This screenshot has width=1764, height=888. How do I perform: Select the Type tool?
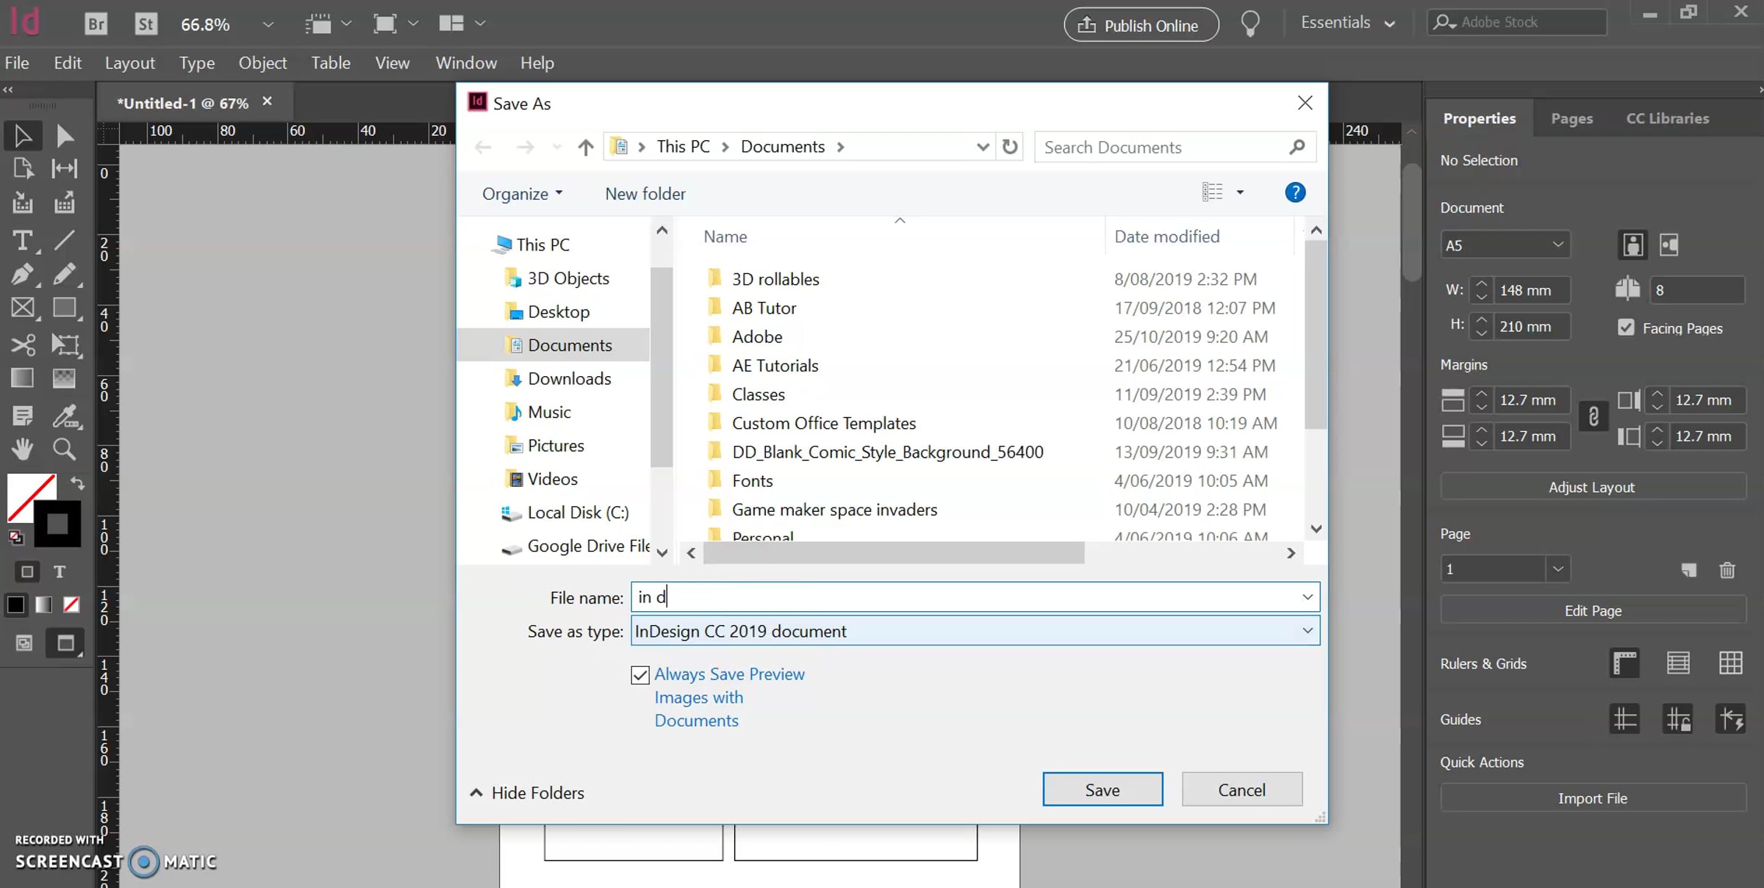23,241
